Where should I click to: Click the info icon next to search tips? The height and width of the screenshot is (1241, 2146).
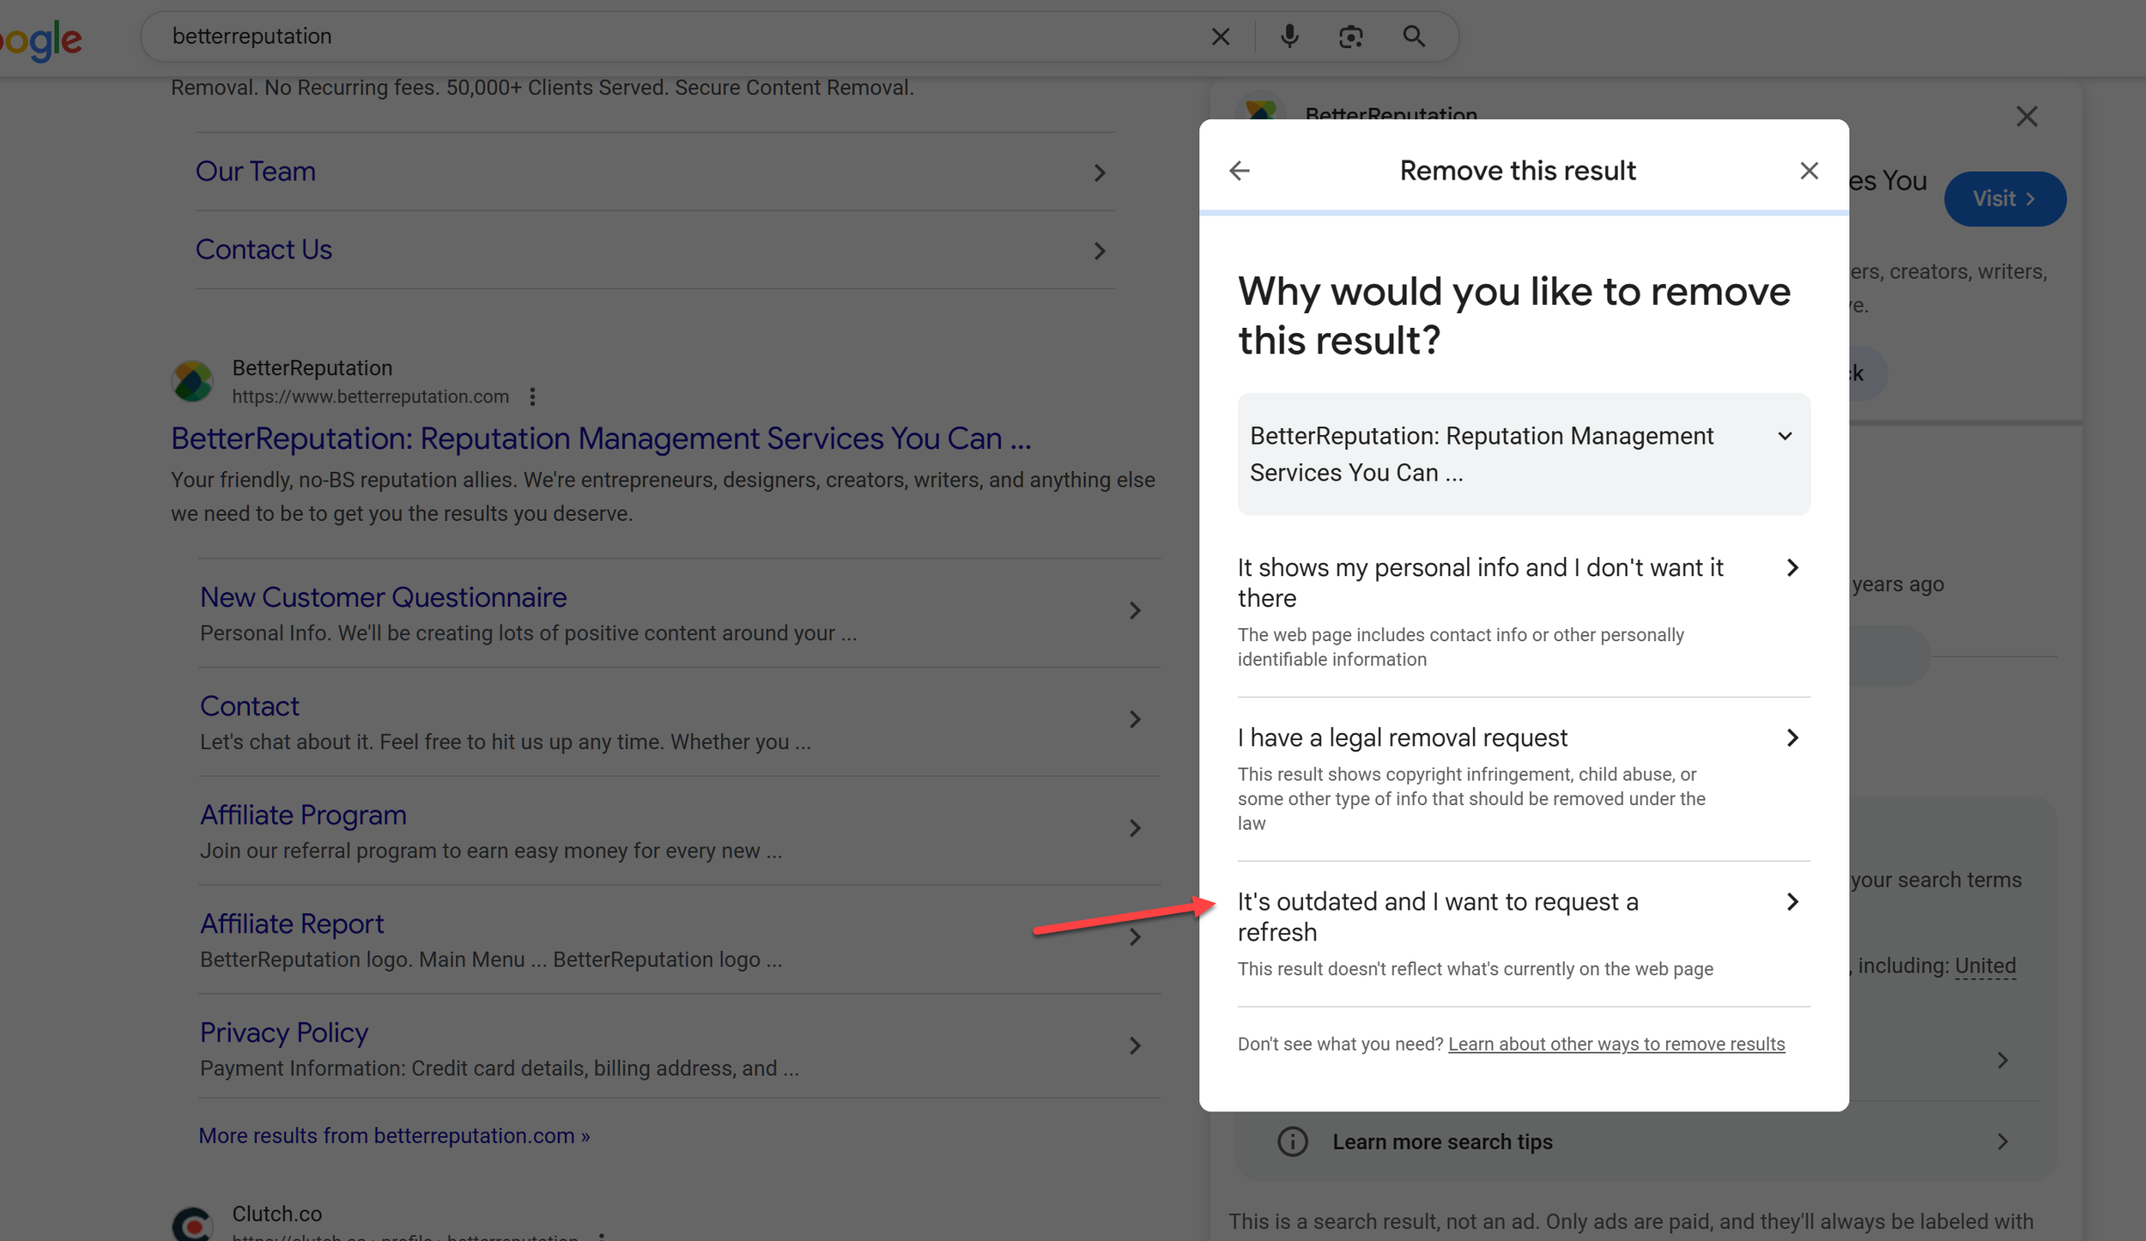[1292, 1141]
